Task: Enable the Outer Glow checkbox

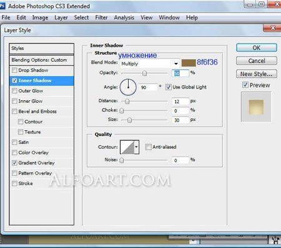Action: point(14,91)
